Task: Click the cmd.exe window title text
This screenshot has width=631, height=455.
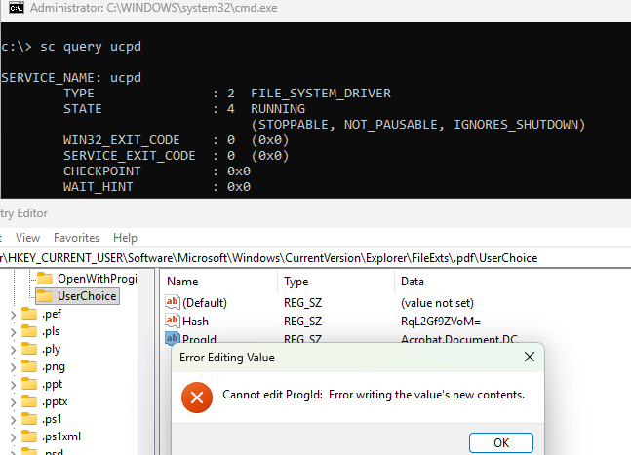Action: [154, 8]
